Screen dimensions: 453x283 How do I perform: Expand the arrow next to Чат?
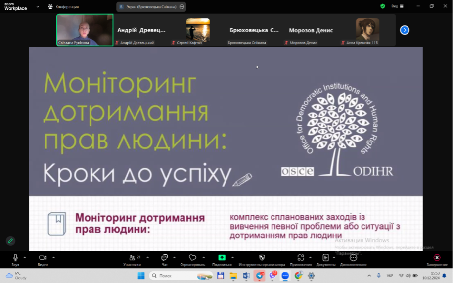tap(174, 258)
